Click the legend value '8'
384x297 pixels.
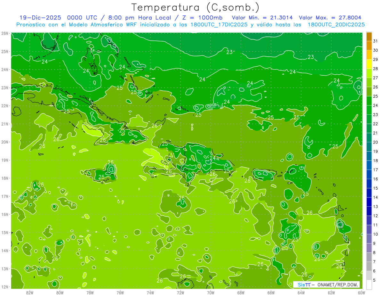click(374, 252)
